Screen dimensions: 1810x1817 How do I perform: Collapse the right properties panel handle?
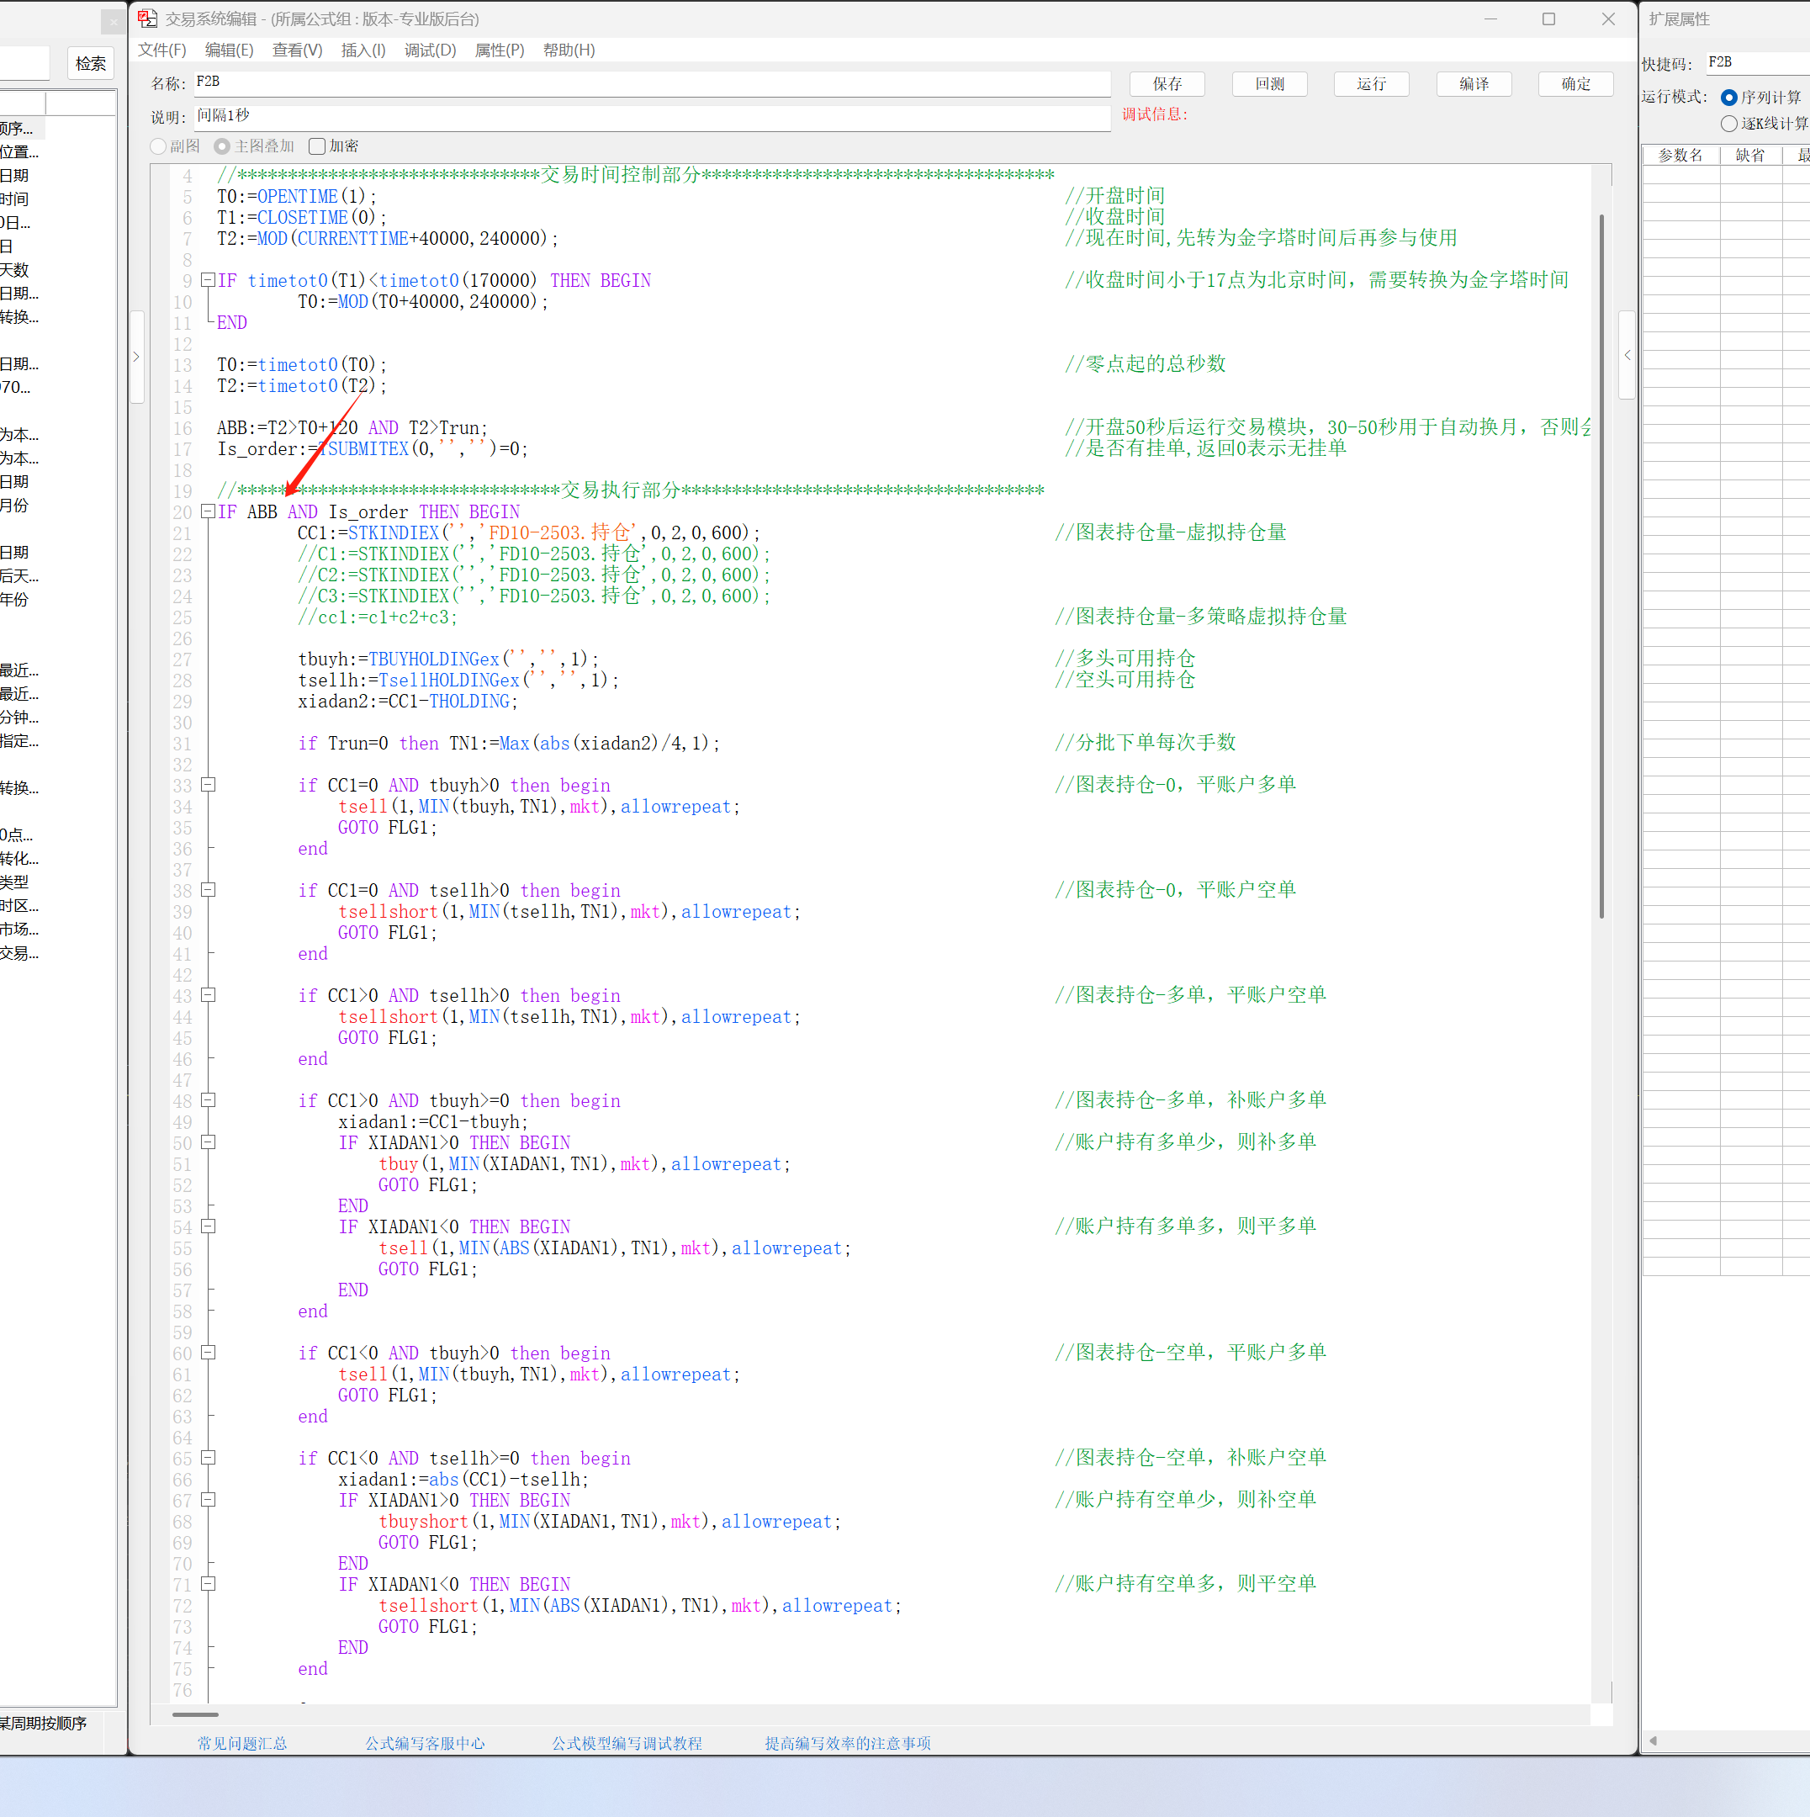(1627, 356)
